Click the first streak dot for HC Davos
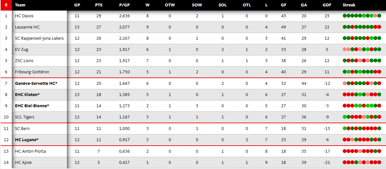The height and width of the screenshot is (169, 386). 344,16
